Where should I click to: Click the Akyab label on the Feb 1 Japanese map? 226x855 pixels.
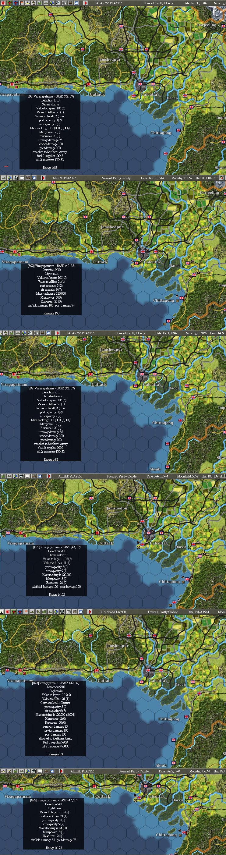155,469
